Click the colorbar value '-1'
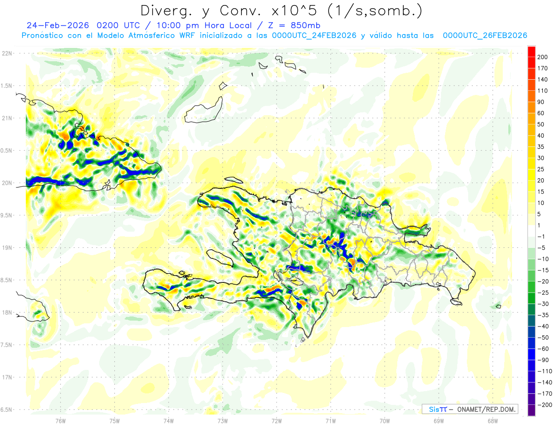Viewport: 553px width, 427px height. pos(541,236)
